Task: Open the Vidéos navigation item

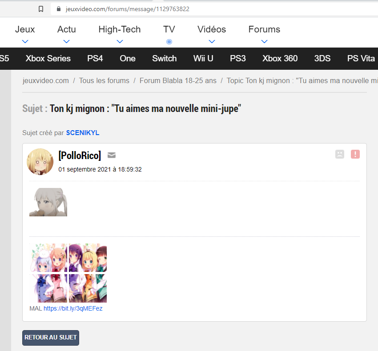Action: click(x=212, y=29)
